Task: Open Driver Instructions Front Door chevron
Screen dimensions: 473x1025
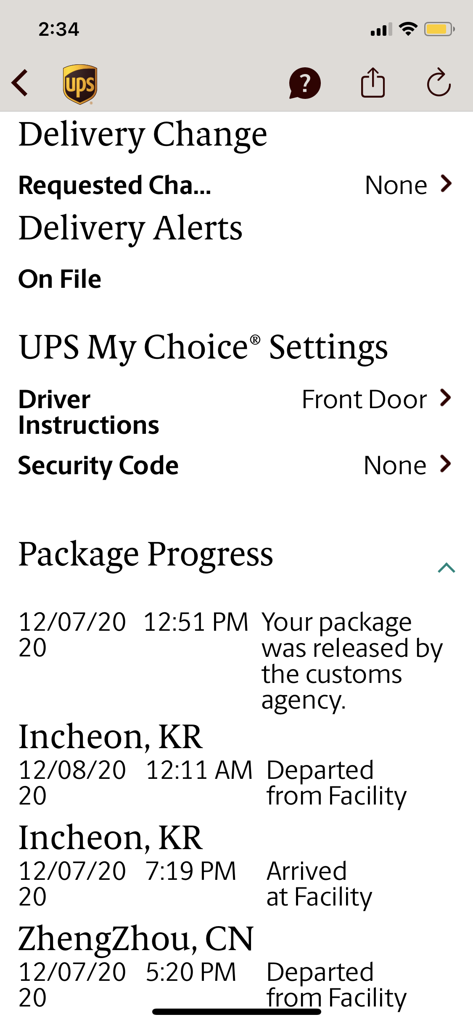Action: (446, 398)
